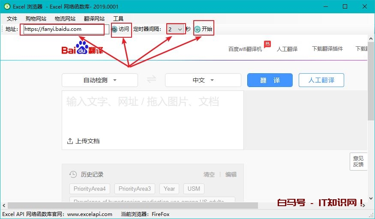Screen dimensions: 375x219
Task: Expand the target language 中文 dropdown
Action: coord(203,80)
